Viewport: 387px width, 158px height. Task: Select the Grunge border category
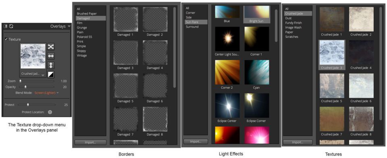click(x=82, y=28)
